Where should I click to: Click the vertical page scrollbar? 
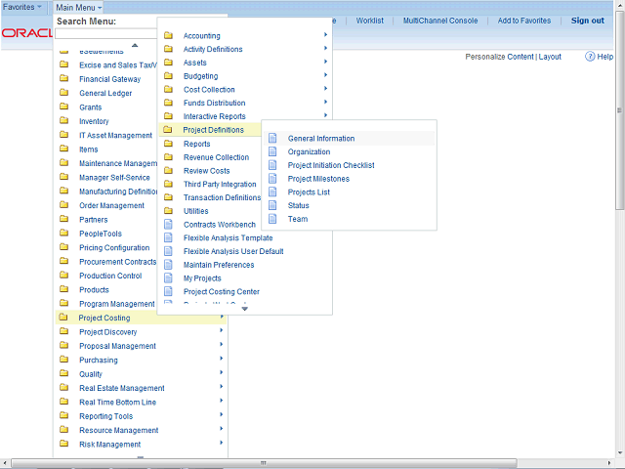point(619,109)
